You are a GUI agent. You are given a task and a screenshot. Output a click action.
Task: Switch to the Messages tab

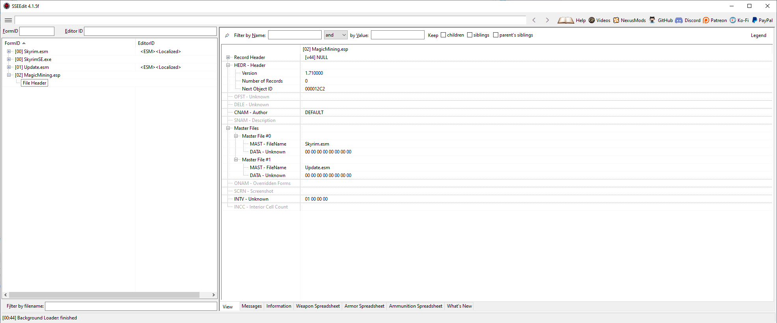tap(252, 306)
